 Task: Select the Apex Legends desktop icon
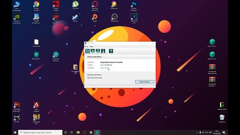(36, 107)
